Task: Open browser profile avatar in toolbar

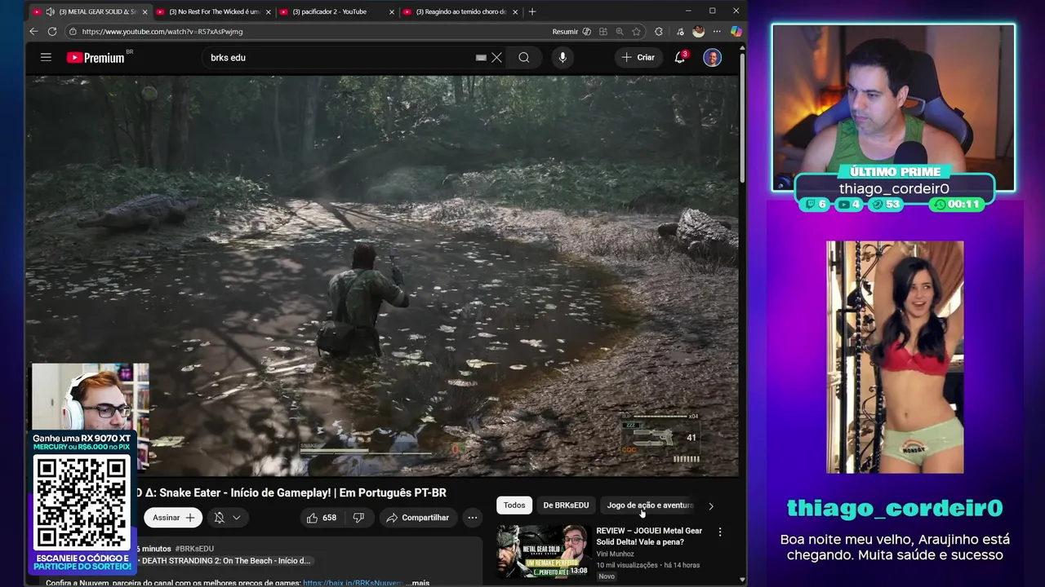Action: 698,31
